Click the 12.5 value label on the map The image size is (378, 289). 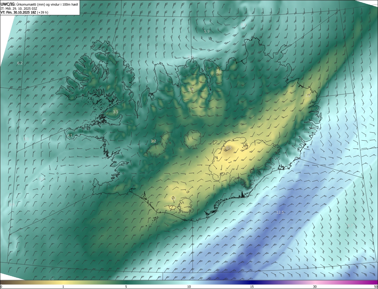tap(280, 212)
